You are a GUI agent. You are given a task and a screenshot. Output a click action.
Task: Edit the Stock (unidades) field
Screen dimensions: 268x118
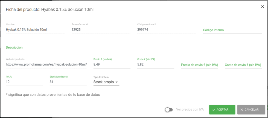click(x=68, y=82)
